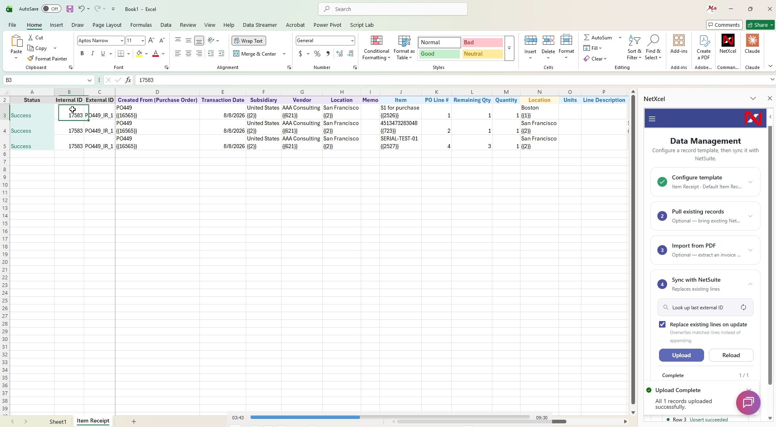Toggle AutoSave switch
The height and width of the screenshot is (427, 776).
point(51,9)
